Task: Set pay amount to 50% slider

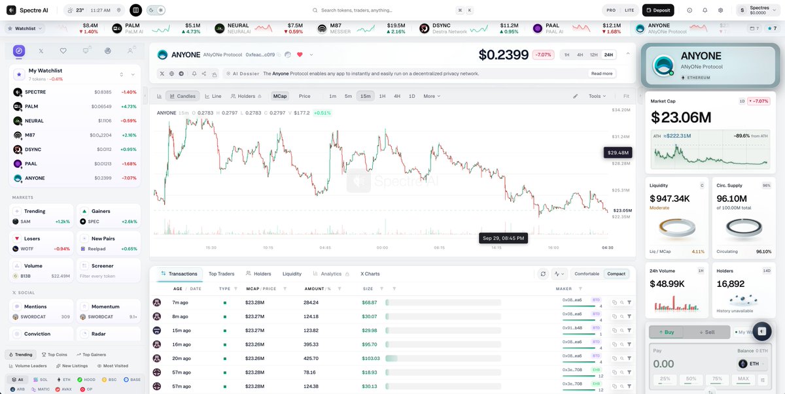Action: click(x=691, y=379)
